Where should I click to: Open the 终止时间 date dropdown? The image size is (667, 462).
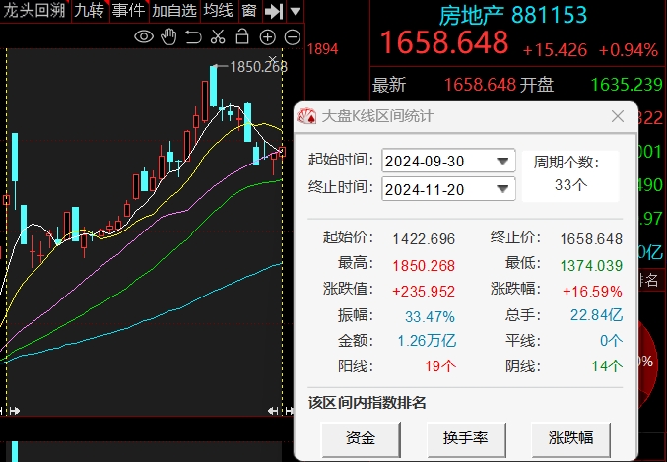[x=503, y=188]
